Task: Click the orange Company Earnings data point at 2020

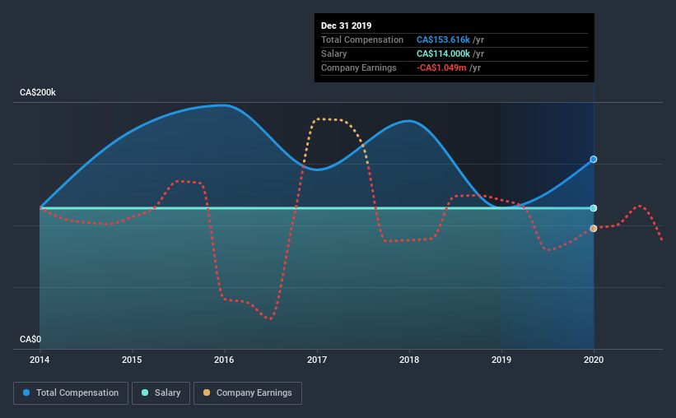Action: tap(593, 229)
